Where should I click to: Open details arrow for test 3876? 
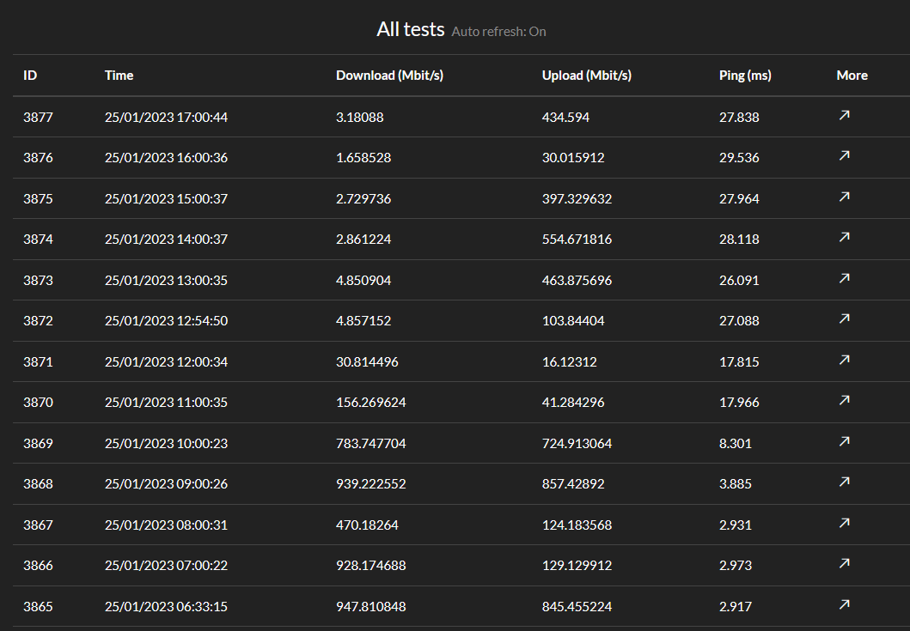(844, 155)
